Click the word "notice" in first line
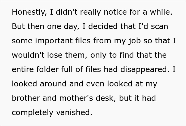Screen dimensions: 186x126 coord(115,12)
